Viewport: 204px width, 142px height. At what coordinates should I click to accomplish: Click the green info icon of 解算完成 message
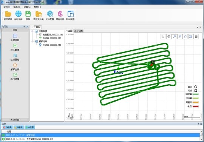coord(3,135)
